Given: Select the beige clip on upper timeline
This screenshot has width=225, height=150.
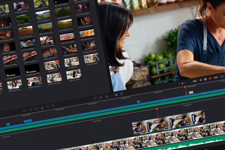Looking at the screenshot, I should coord(191,92).
